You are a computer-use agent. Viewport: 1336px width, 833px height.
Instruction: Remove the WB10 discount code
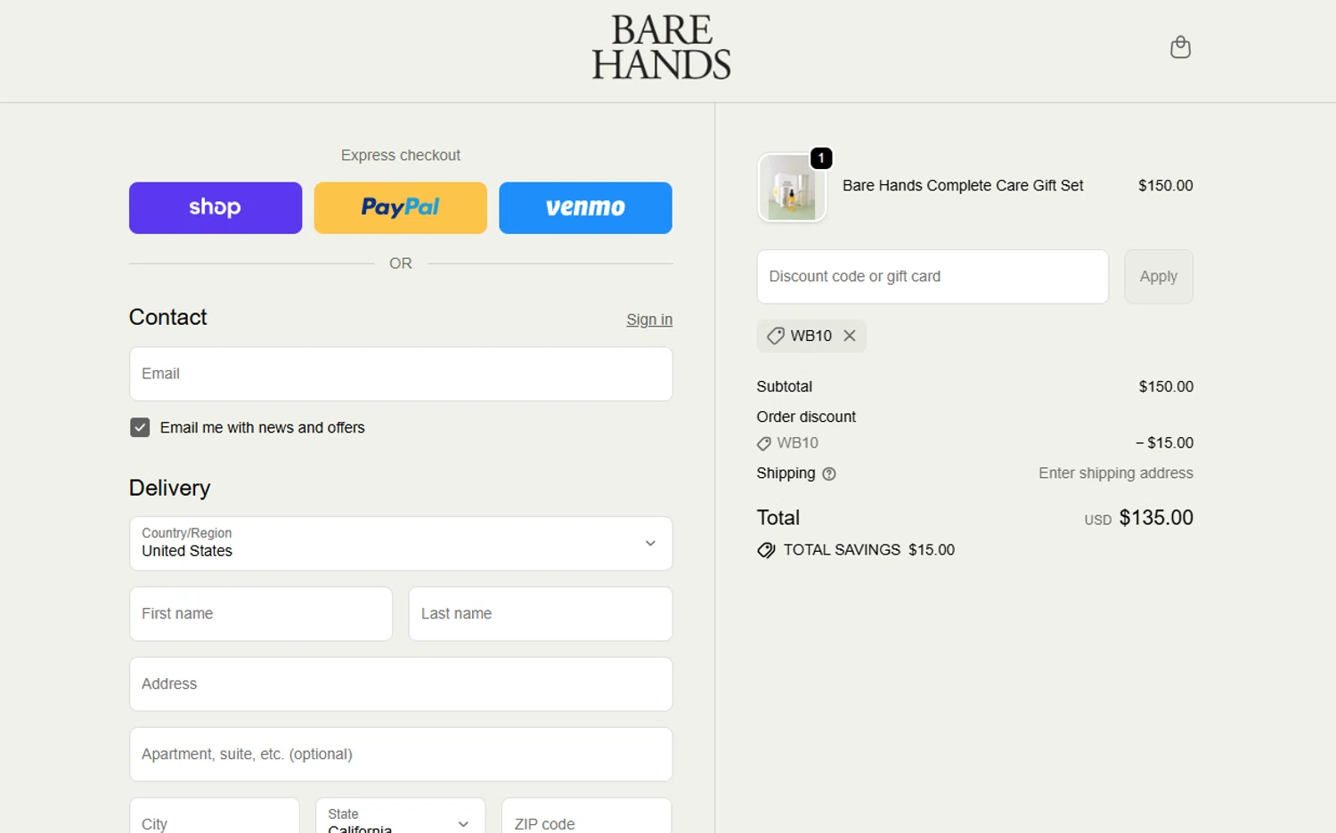coord(850,336)
